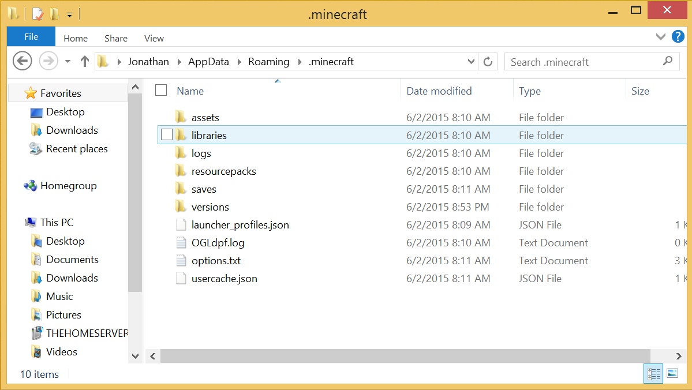Expand the ribbon with the chevron
Image resolution: width=692 pixels, height=390 pixels.
661,36
